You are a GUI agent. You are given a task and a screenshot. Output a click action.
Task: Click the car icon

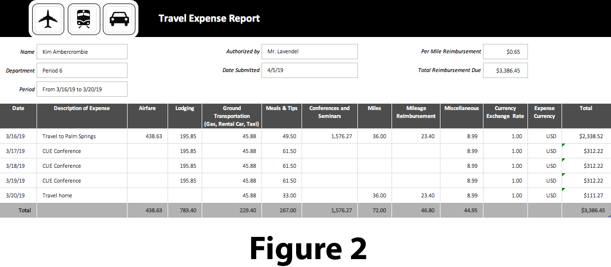click(119, 19)
